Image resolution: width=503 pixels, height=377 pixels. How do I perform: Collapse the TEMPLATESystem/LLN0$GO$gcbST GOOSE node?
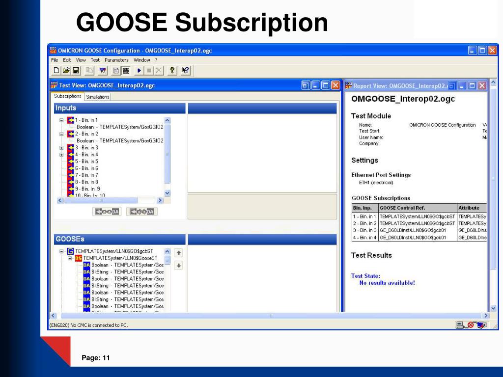(x=61, y=252)
